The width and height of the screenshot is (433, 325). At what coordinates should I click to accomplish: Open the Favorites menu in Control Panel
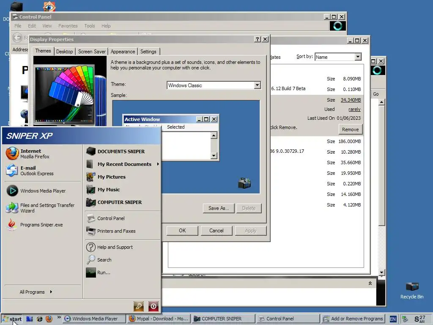coord(68,26)
